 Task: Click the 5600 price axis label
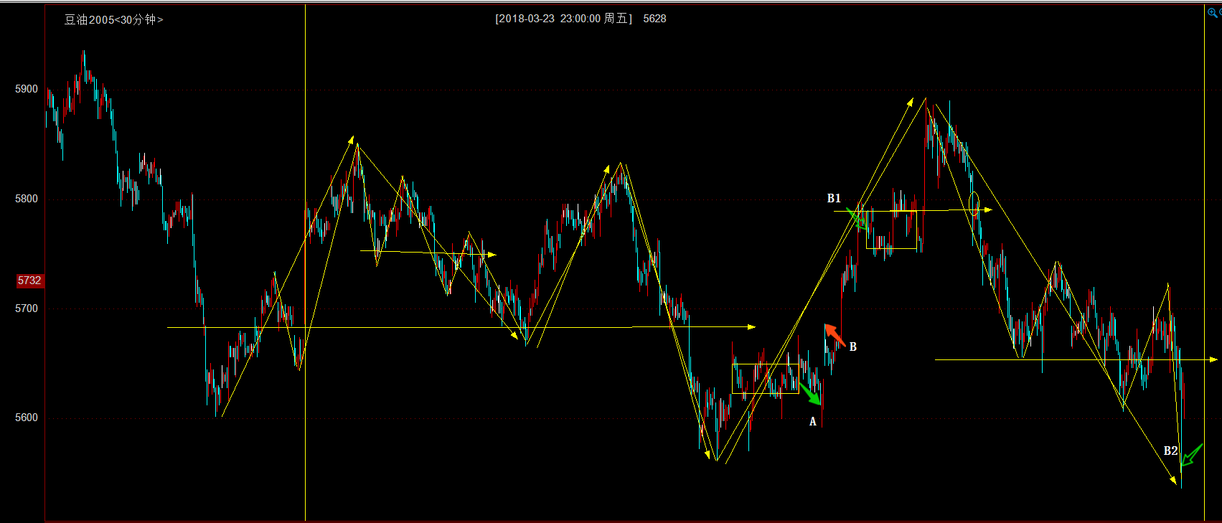pyautogui.click(x=27, y=418)
